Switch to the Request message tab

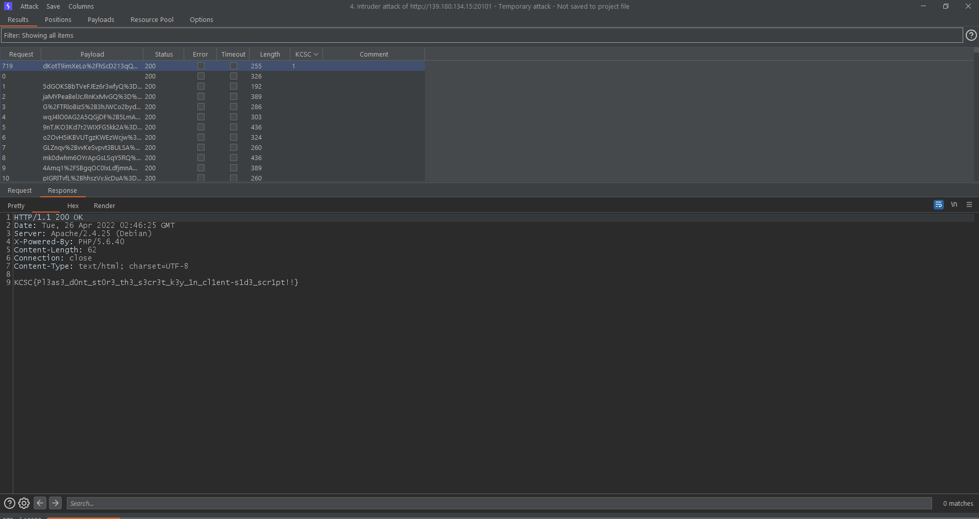tap(20, 190)
